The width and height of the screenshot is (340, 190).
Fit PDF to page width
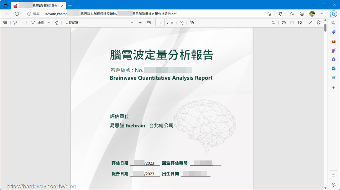click(x=149, y=23)
